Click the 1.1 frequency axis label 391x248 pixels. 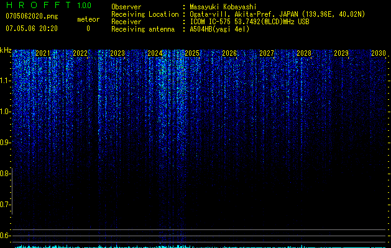(x=6, y=81)
